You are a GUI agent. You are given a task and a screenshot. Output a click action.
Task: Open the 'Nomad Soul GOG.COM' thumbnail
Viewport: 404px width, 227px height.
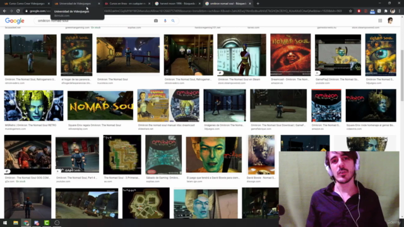[x=28, y=154]
